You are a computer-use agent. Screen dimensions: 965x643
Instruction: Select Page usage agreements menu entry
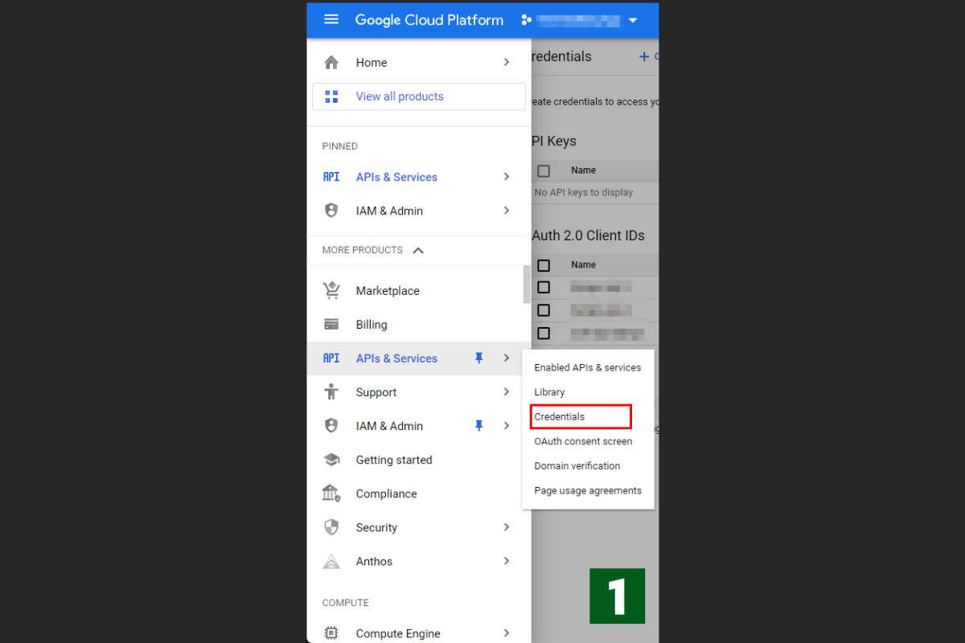point(588,490)
